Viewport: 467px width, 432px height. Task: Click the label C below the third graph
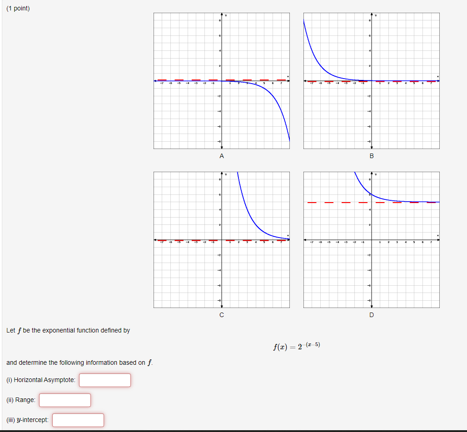coord(222,315)
